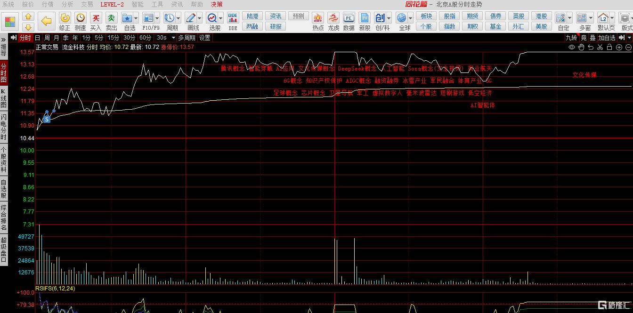The width and height of the screenshot is (633, 313).
Task: Click the up arrow navigation icon
Action: point(28,17)
